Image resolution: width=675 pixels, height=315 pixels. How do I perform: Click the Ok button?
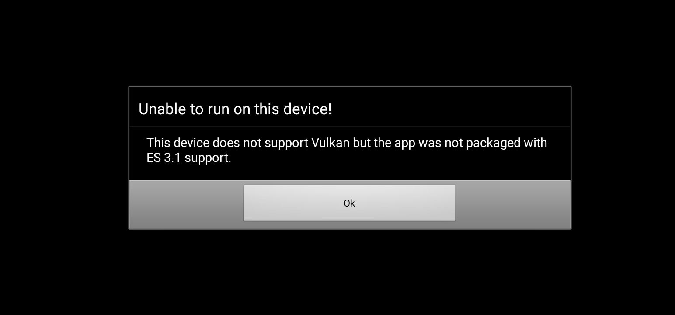tap(349, 203)
